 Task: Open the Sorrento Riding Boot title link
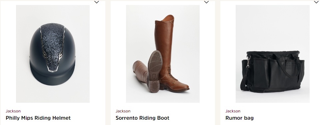[142, 118]
